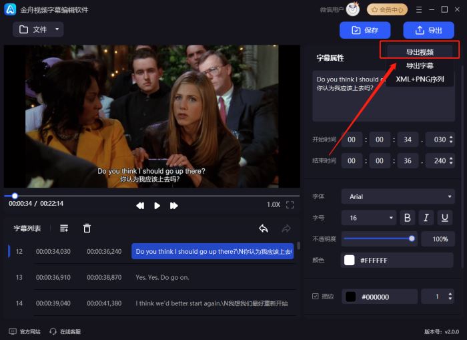This screenshot has height=340, width=467.
Task: Click the redo arrow icon
Action: click(286, 228)
